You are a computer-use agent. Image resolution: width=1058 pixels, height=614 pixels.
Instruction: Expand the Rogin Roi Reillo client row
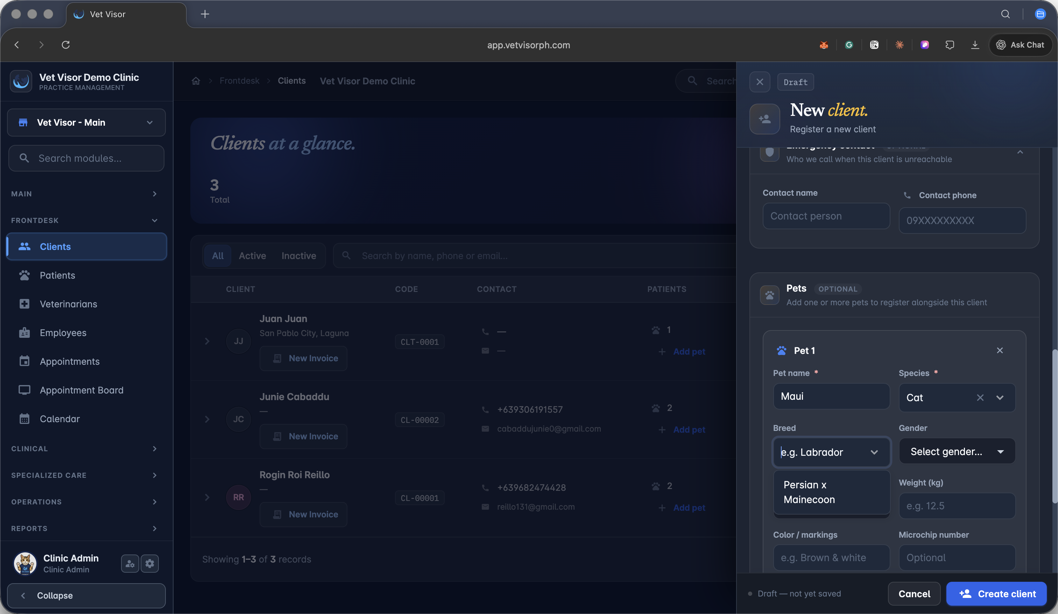207,497
